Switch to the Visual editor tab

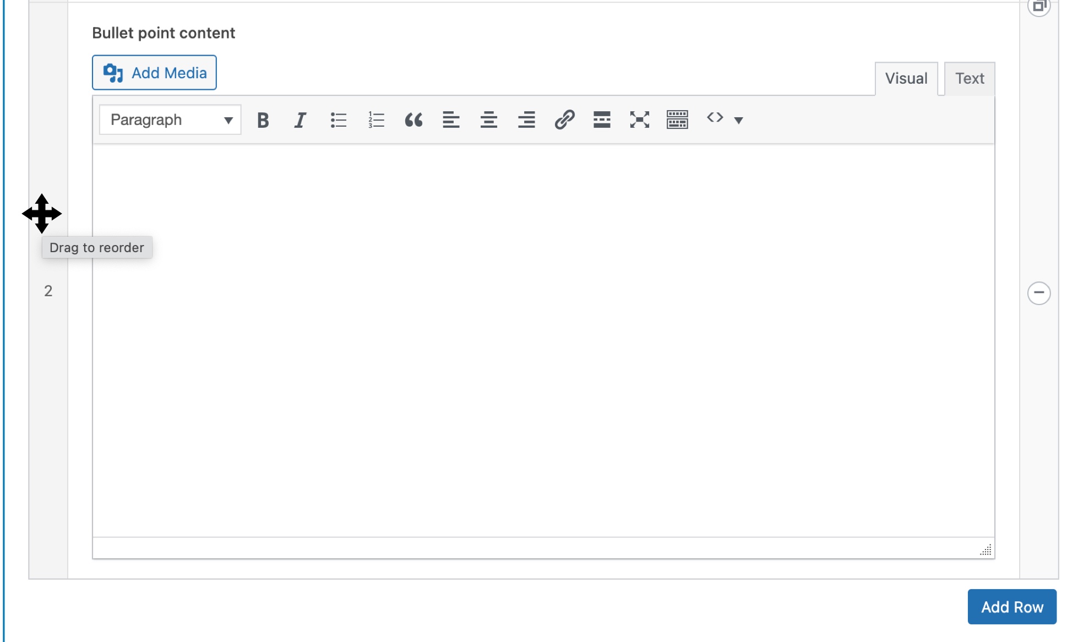click(906, 79)
